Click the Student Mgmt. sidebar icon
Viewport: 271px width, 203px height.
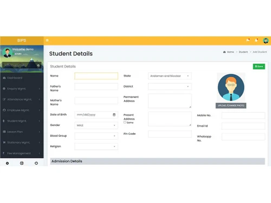(4, 121)
